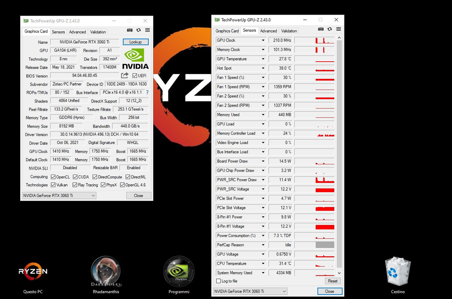Click the camera icon in Sensors window
This screenshot has height=299, width=452.
[321, 29]
